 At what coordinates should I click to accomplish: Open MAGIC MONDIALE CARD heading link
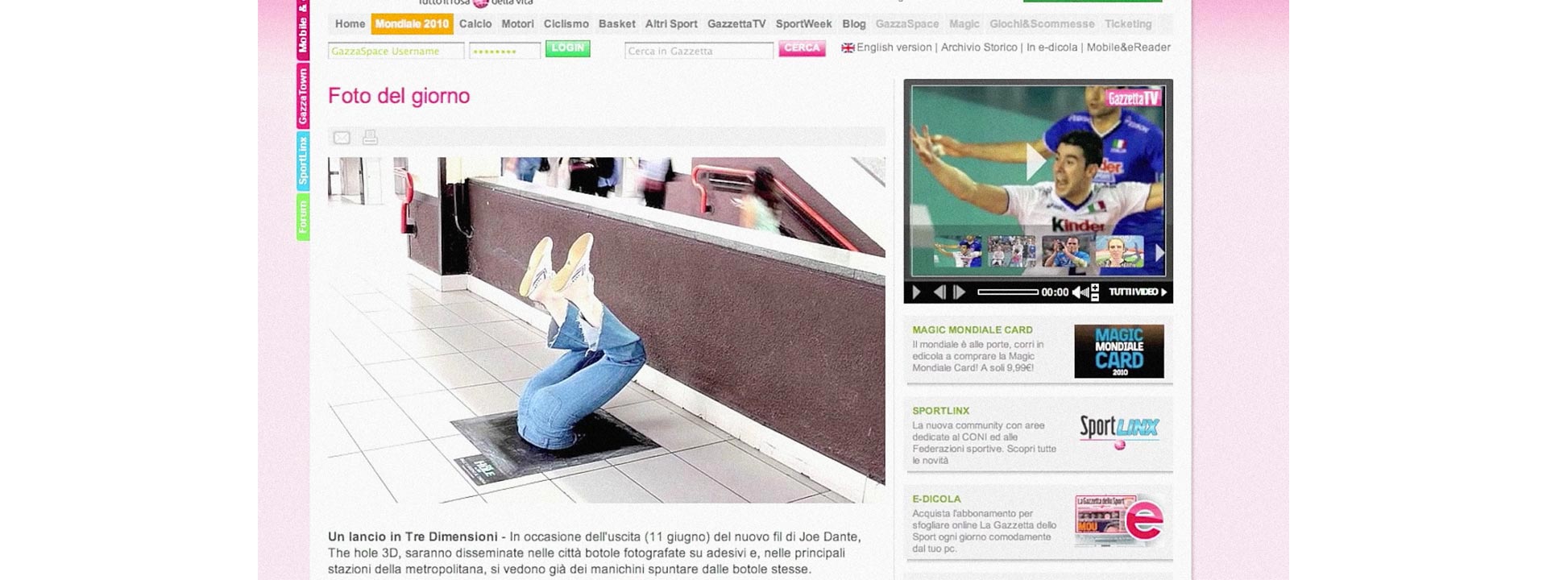[x=973, y=329]
